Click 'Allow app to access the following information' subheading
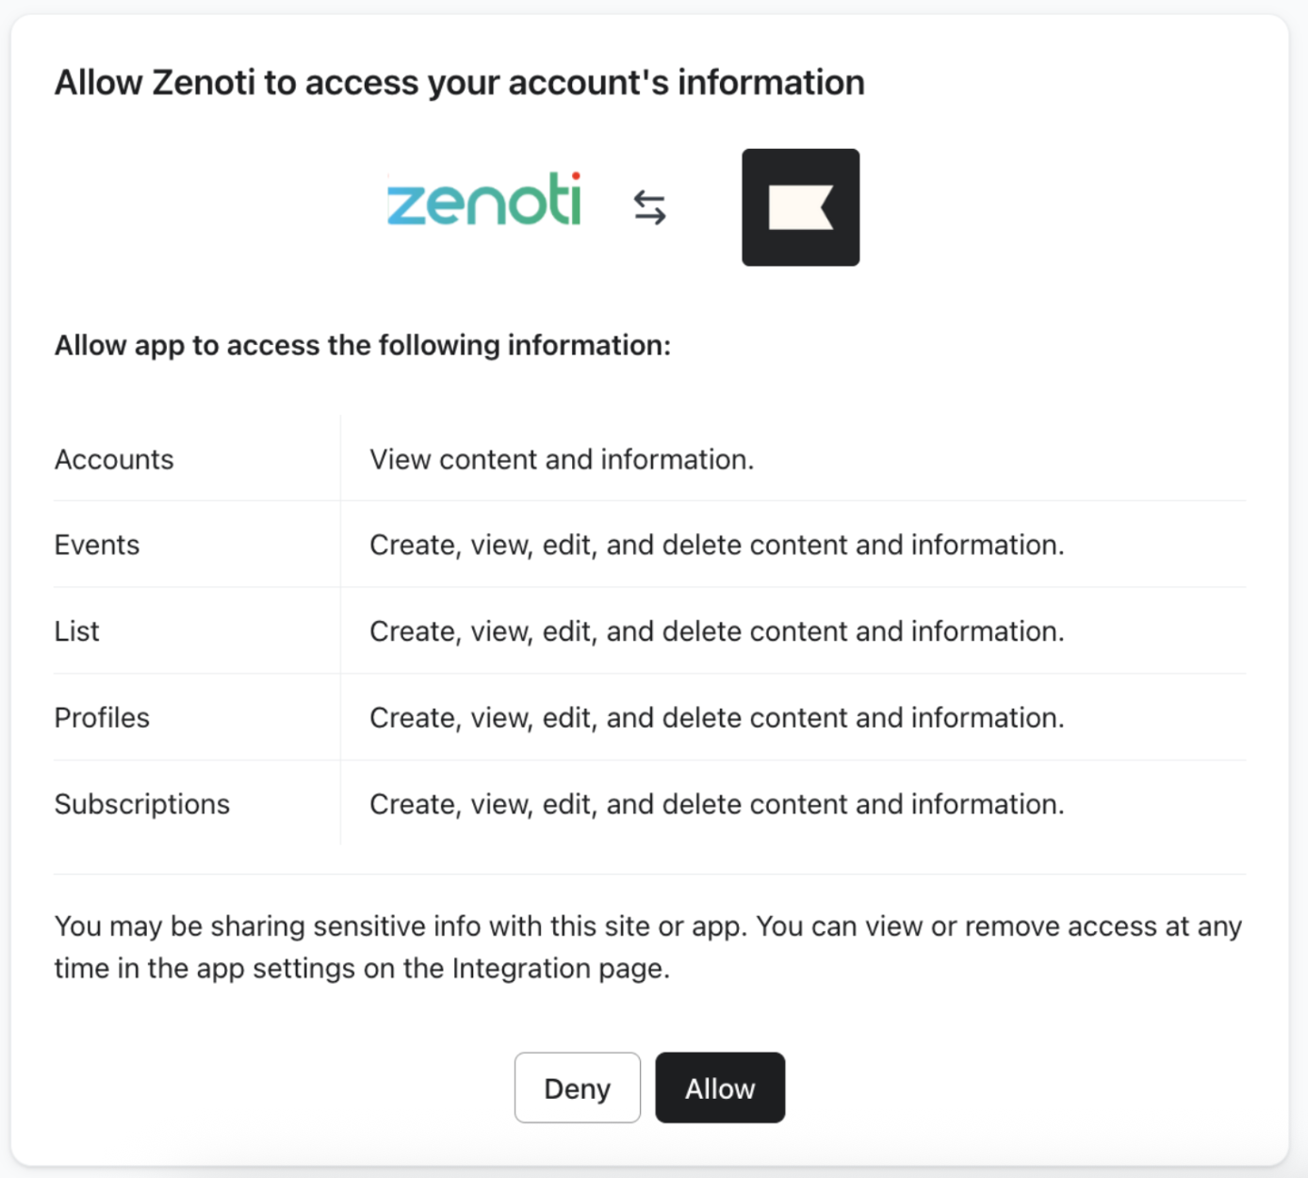The height and width of the screenshot is (1178, 1308). tap(363, 346)
